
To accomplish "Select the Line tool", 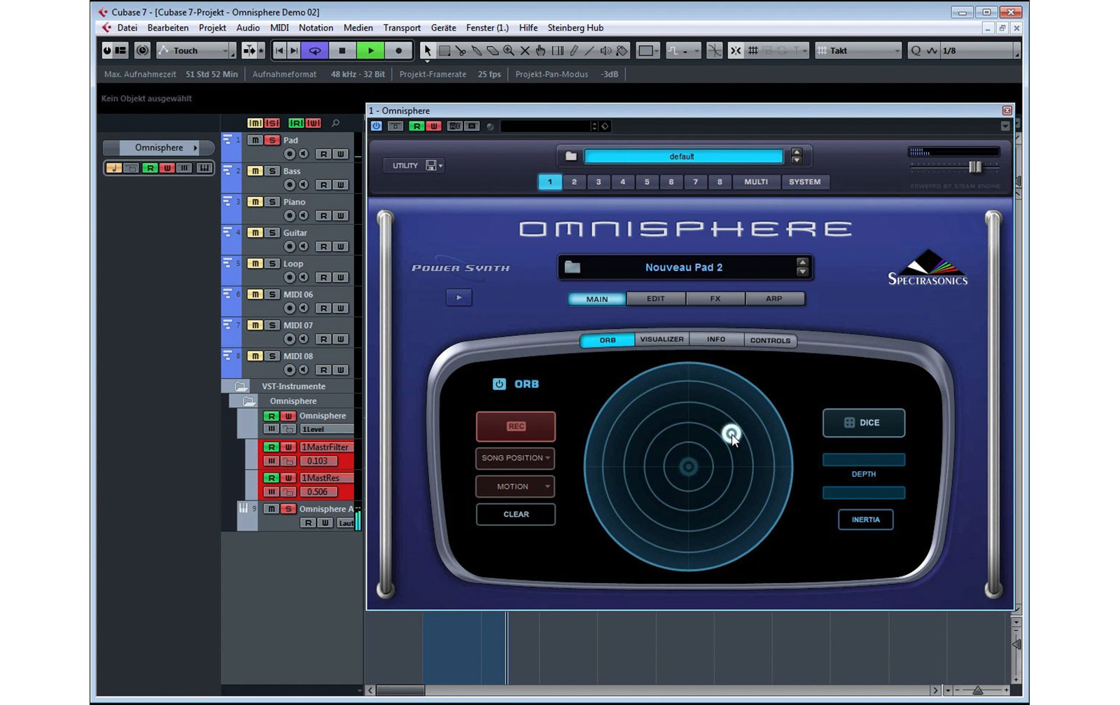I will 589,50.
